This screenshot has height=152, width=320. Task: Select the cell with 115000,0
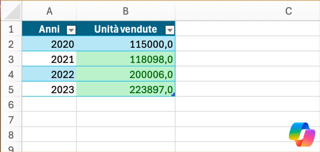click(x=126, y=44)
